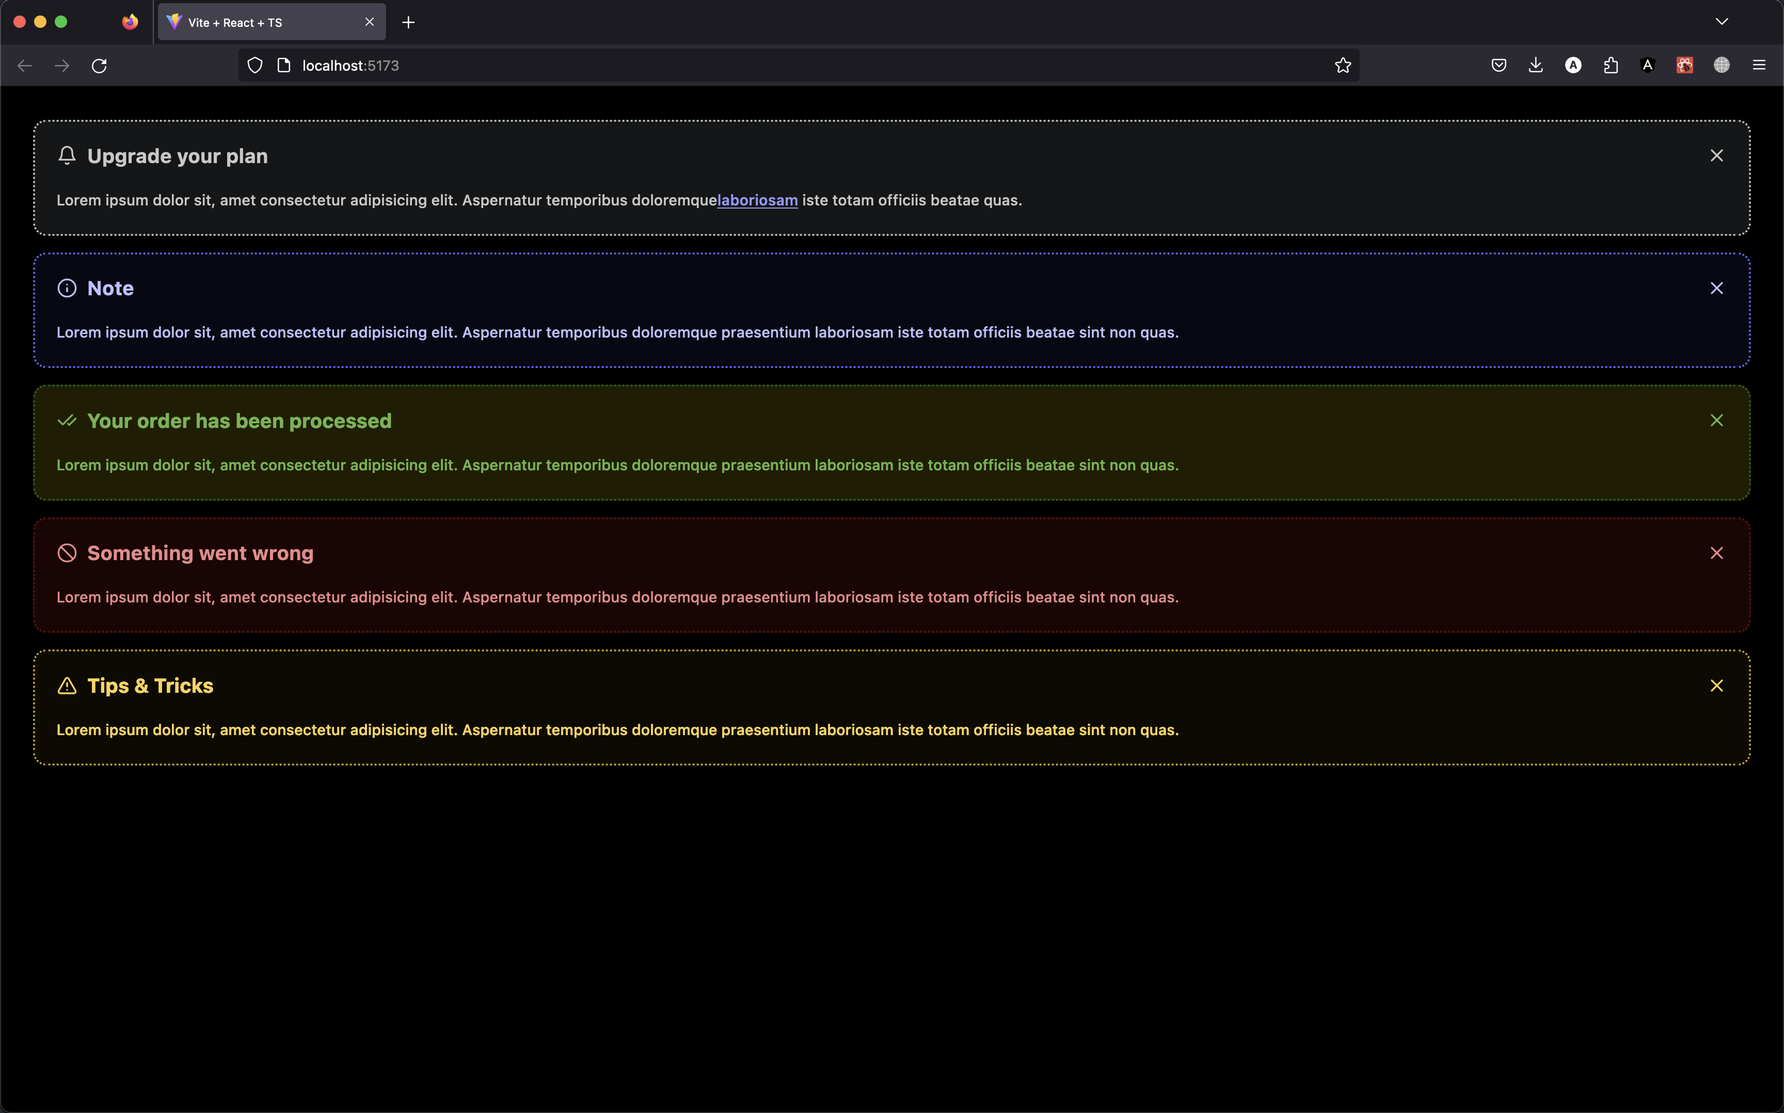The width and height of the screenshot is (1784, 1113).
Task: Focus the localhost:5173 address bar
Action: [x=736, y=66]
